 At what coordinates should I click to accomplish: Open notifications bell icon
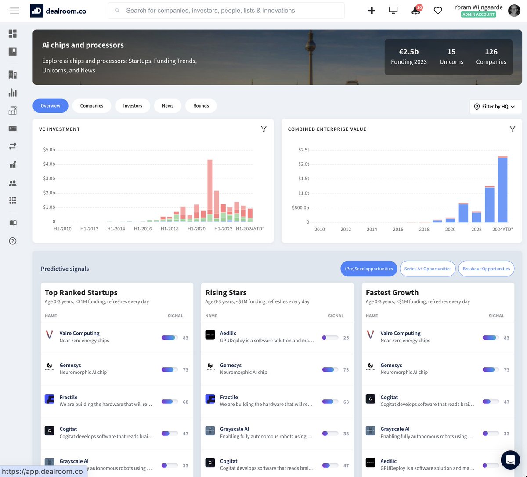415,11
